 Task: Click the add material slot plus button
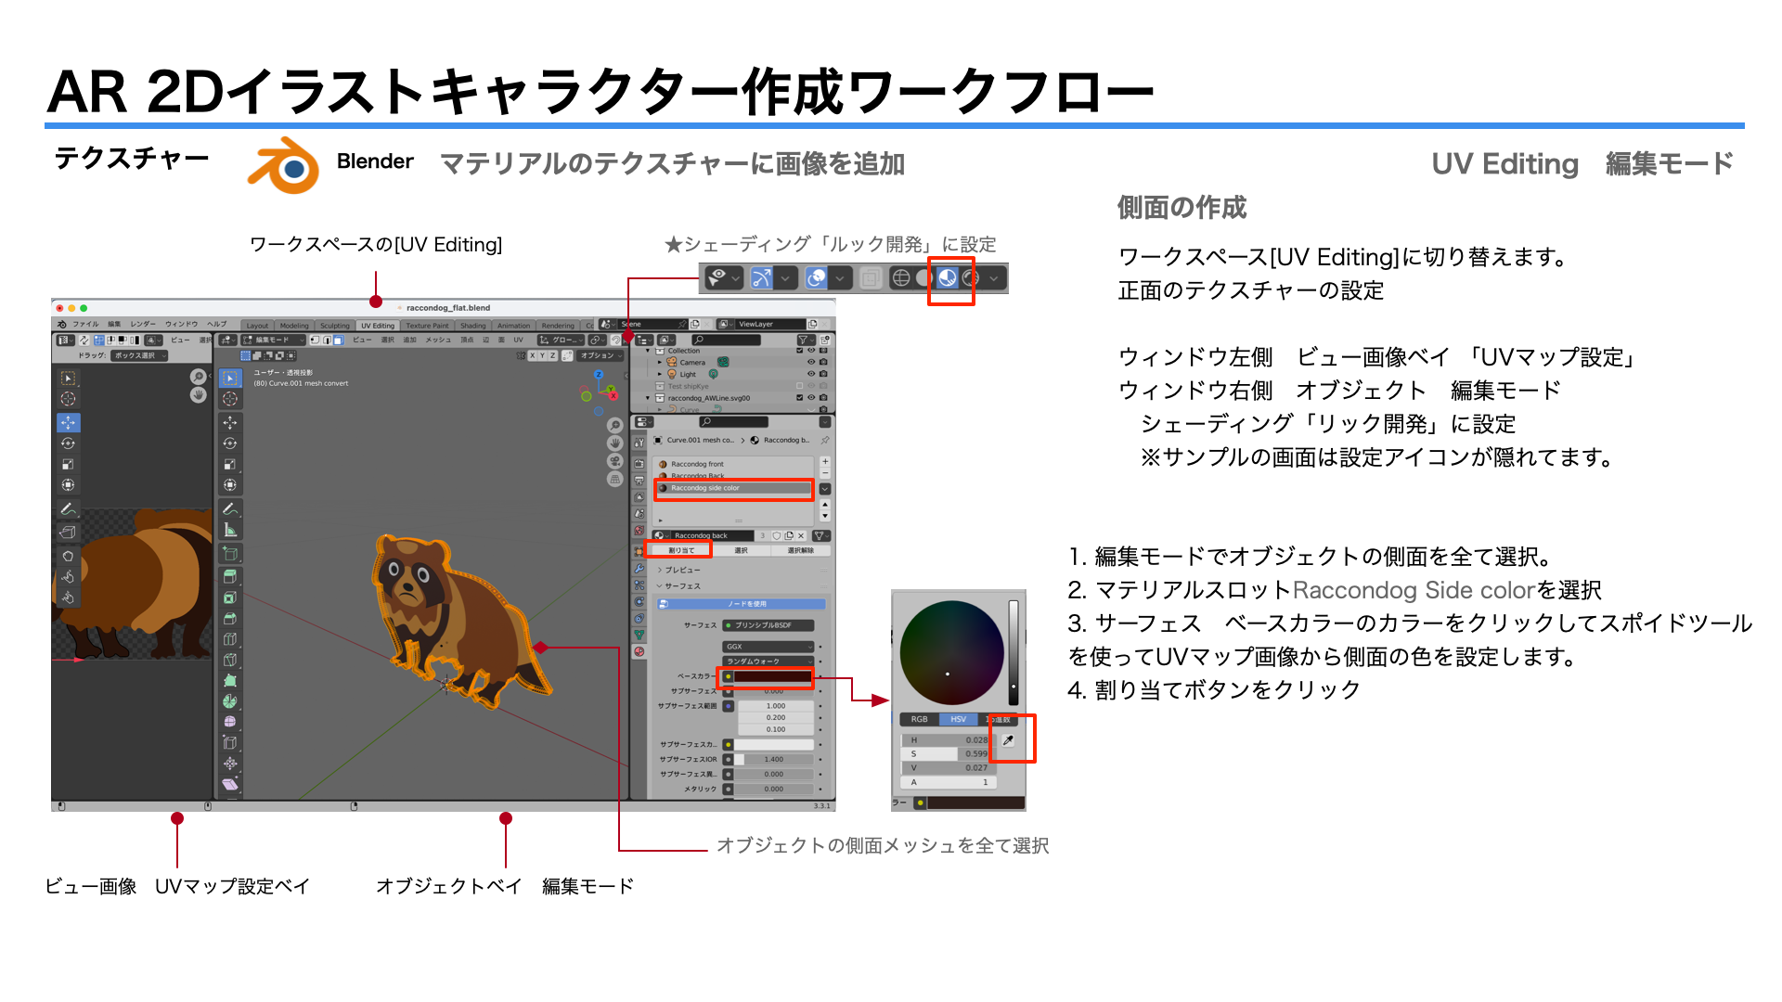coord(825,461)
